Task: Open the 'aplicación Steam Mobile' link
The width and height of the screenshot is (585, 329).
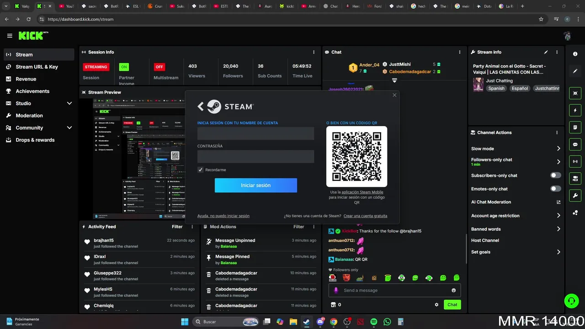Action: pos(362,192)
